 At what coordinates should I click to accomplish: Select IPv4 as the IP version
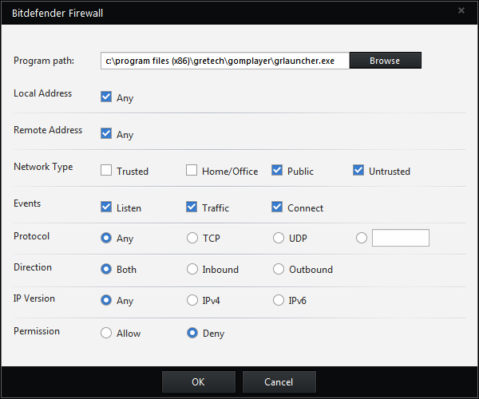click(192, 300)
